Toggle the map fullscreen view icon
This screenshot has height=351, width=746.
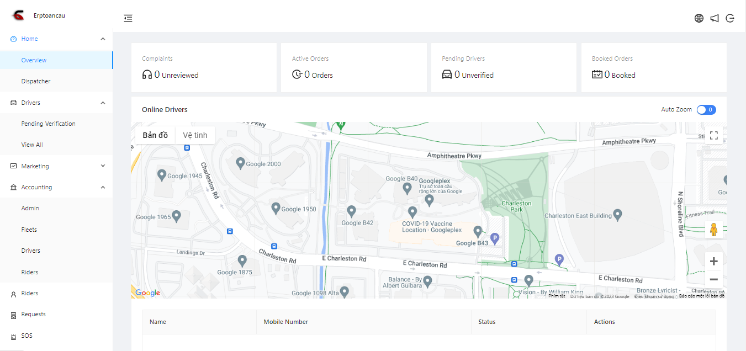pyautogui.click(x=713, y=135)
